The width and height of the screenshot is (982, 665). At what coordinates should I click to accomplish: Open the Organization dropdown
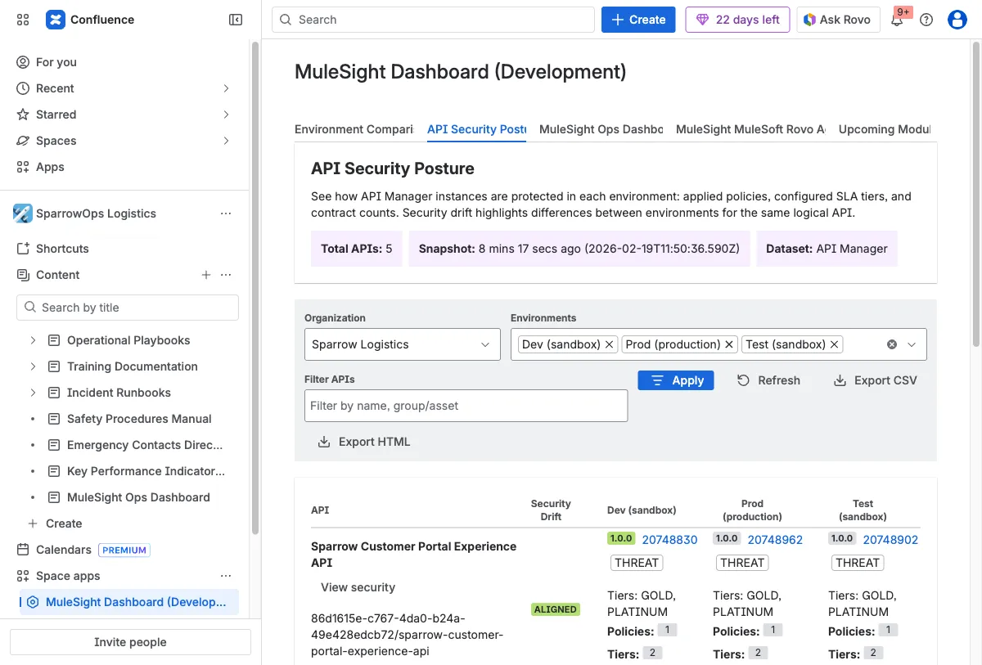coord(401,344)
